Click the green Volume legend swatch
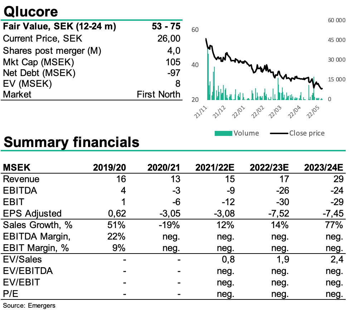 point(223,133)
